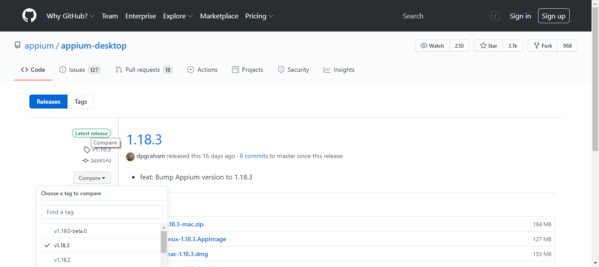Click the tag list scrollbar thumb
Screen dimensions: 599x267
164,242
